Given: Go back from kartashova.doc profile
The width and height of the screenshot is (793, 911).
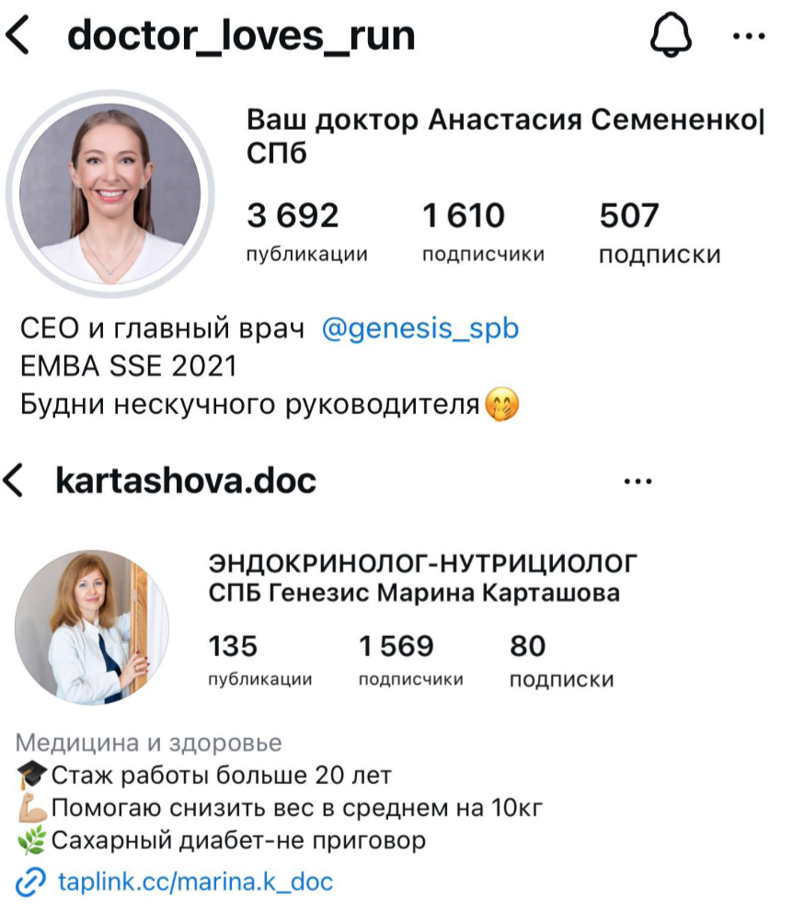Looking at the screenshot, I should (x=13, y=480).
